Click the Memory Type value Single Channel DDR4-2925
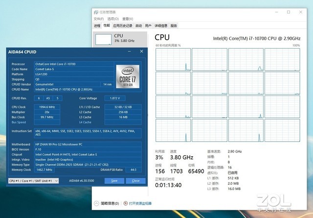 pyautogui.click(x=88, y=165)
